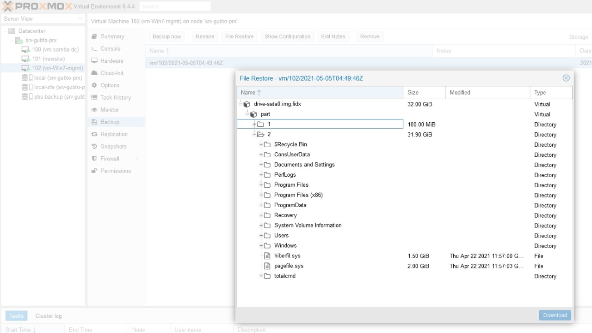
Task: Click the File Restore button
Action: 239,36
